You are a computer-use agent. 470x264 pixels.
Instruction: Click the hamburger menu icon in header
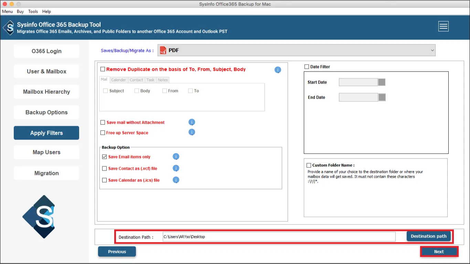(443, 26)
